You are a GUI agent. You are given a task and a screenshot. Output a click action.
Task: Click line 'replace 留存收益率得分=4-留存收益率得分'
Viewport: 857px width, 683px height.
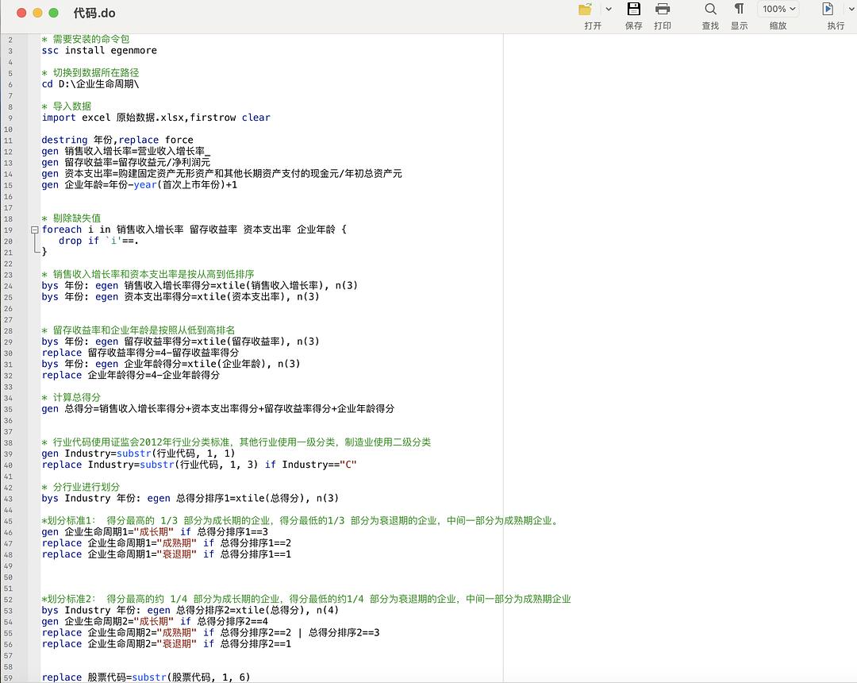140,353
